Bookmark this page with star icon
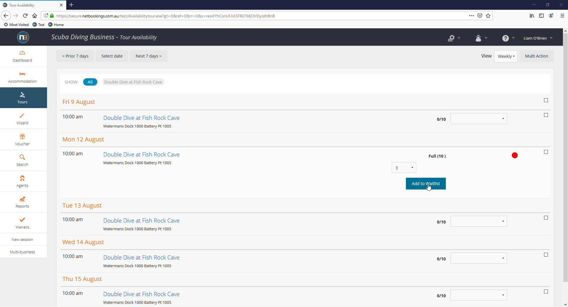 pos(488,16)
